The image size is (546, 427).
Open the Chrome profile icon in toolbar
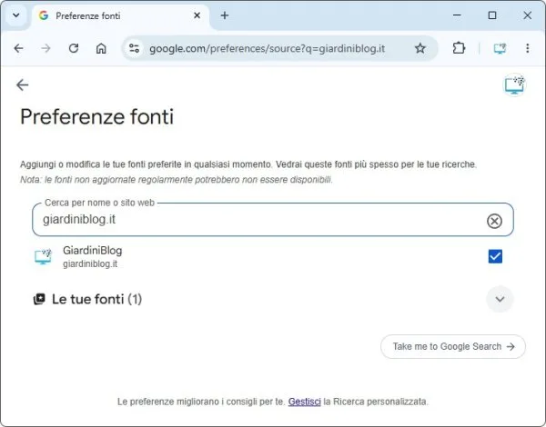click(500, 48)
